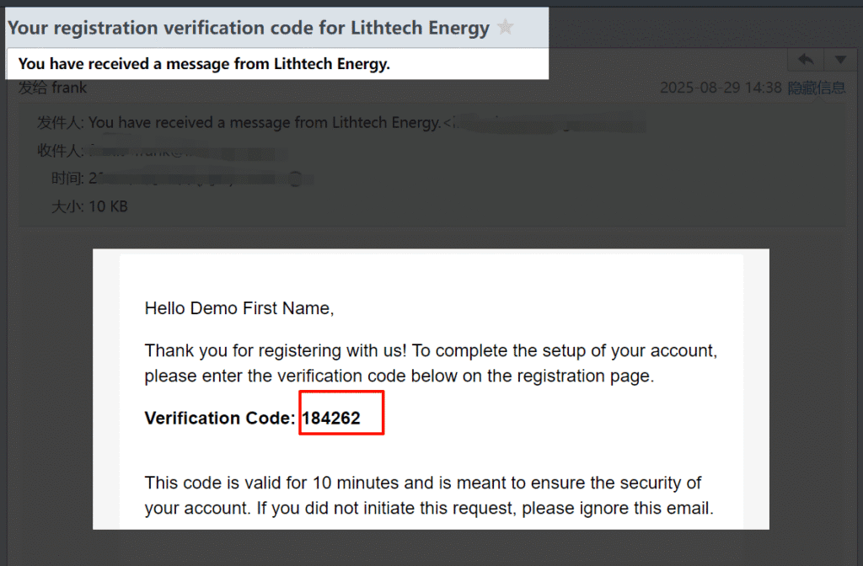Viewport: 863px width, 566px height.
Task: Click the small icon ending the 时间 row
Action: [x=294, y=179]
